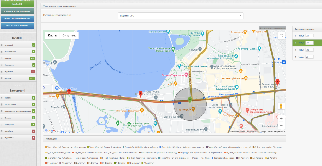Open the Тернопільський зоокуток pin
The image size is (322, 166).
(x=129, y=124)
